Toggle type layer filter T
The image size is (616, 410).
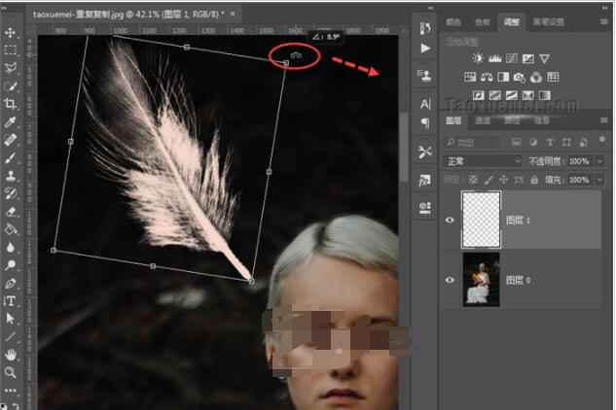click(550, 143)
